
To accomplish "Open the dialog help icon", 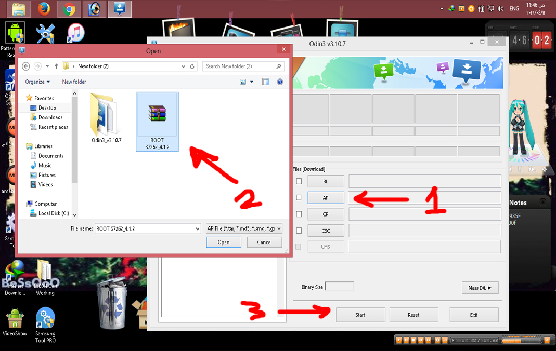I will click(280, 82).
